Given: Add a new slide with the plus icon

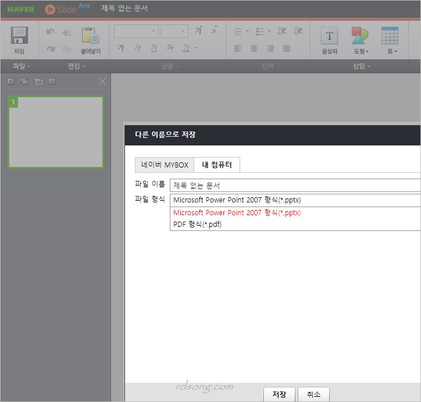Looking at the screenshot, I should pyautogui.click(x=10, y=81).
